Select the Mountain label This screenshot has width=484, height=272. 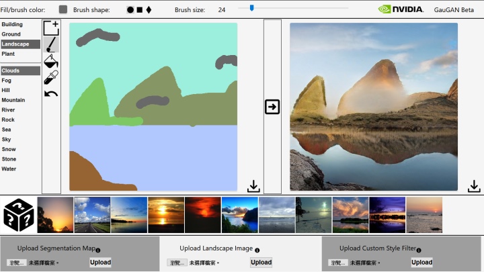(x=13, y=100)
